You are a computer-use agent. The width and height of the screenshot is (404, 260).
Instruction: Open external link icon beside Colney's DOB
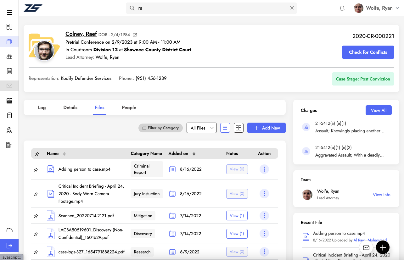(135, 35)
